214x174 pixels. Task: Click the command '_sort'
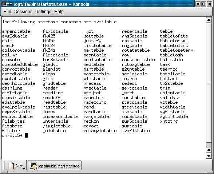(128, 93)
